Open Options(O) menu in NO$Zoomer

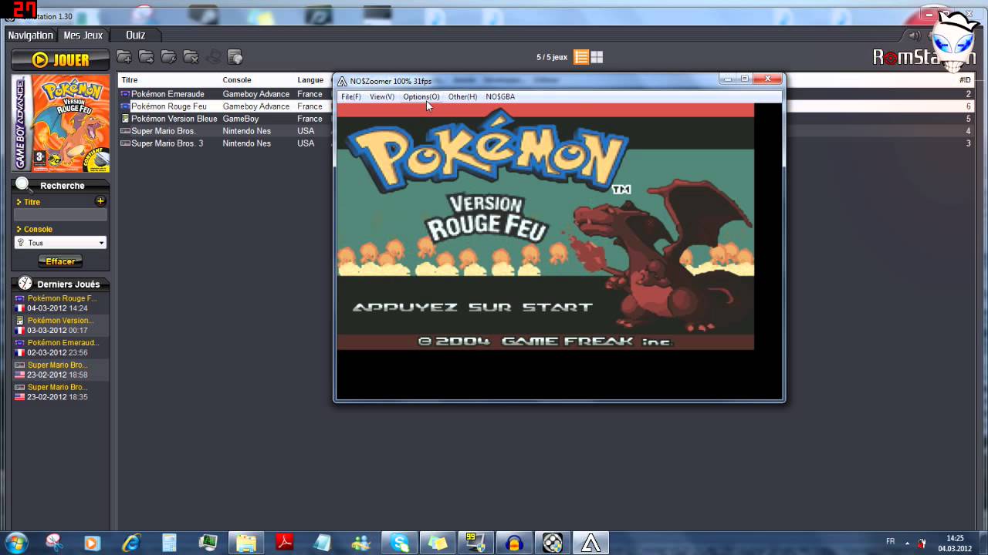pos(421,96)
